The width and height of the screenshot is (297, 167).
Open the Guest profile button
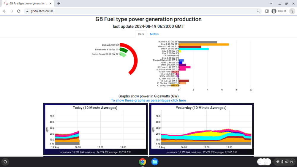tap(279, 11)
